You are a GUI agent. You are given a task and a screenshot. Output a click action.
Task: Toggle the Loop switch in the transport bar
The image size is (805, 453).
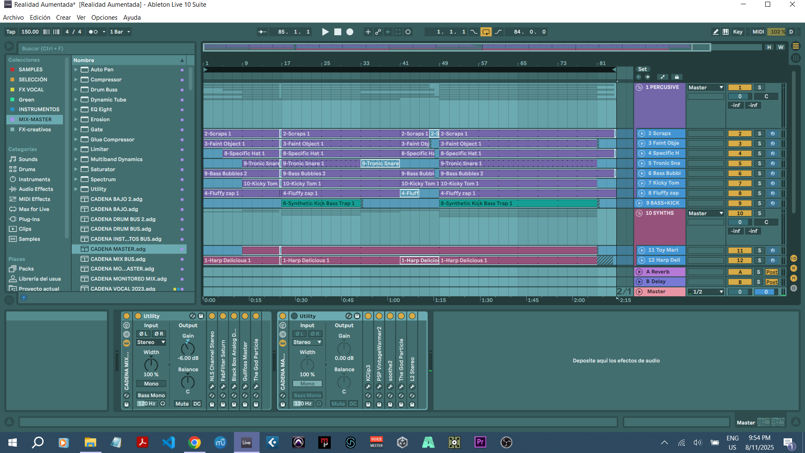[x=486, y=32]
